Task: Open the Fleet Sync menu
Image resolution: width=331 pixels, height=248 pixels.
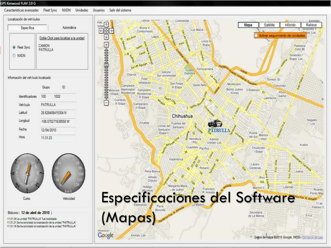Action: 50,10
